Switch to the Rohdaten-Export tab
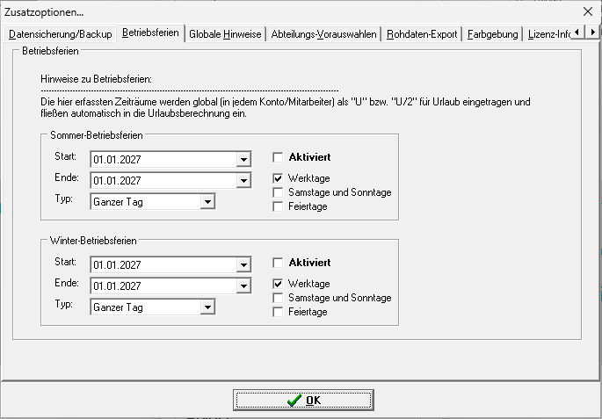Image resolution: width=602 pixels, height=419 pixels. point(422,34)
